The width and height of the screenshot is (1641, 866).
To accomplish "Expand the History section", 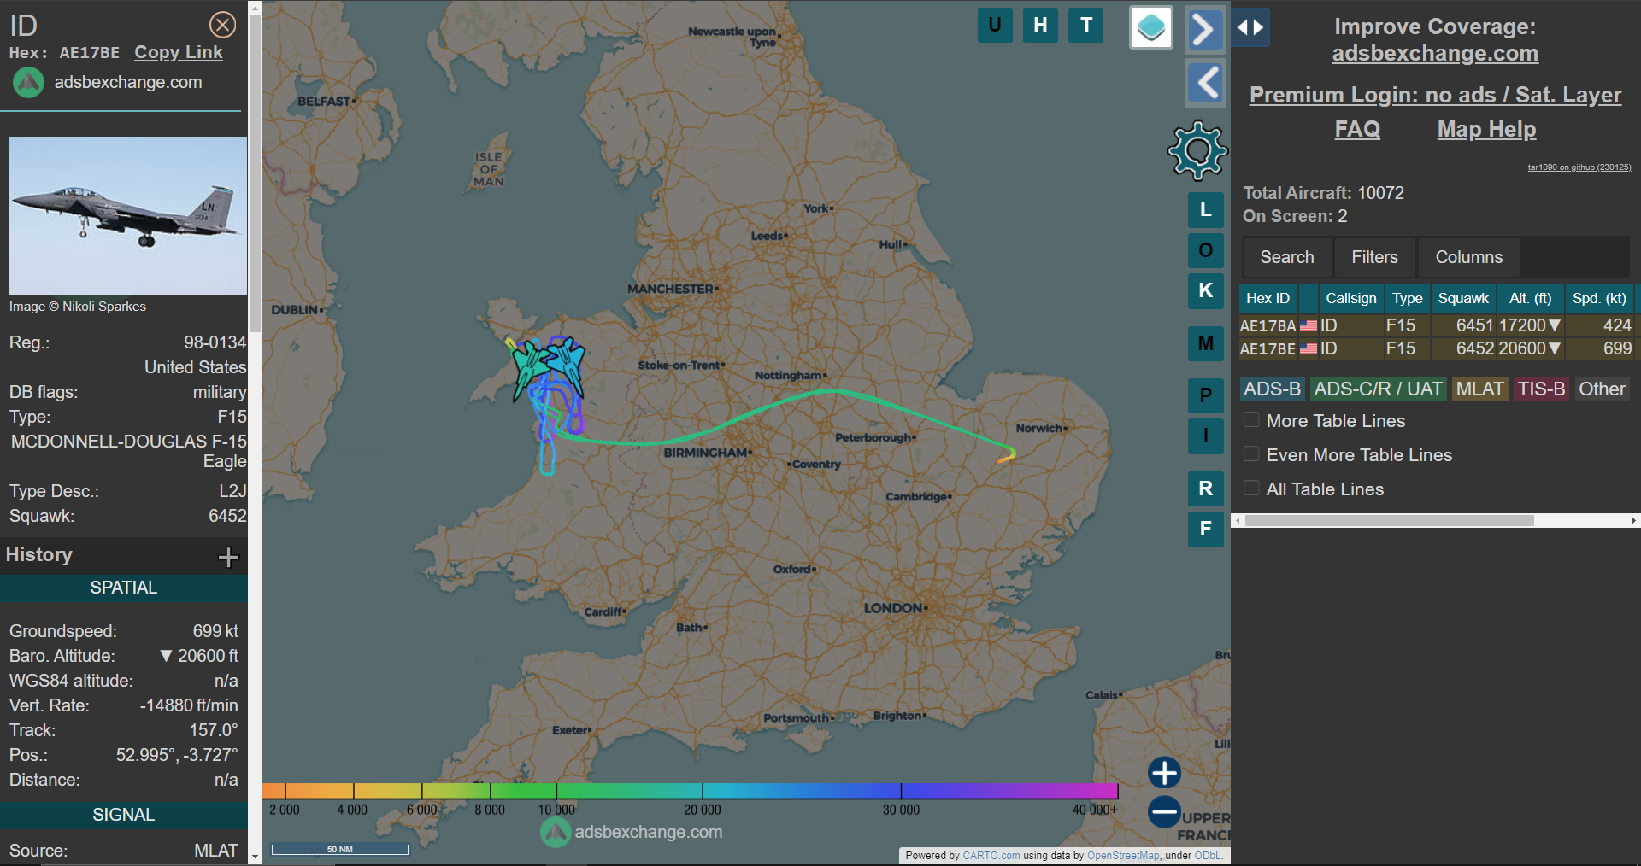I will 228,558.
